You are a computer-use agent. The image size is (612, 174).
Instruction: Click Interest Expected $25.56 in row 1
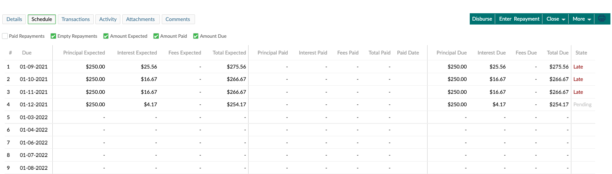click(149, 67)
